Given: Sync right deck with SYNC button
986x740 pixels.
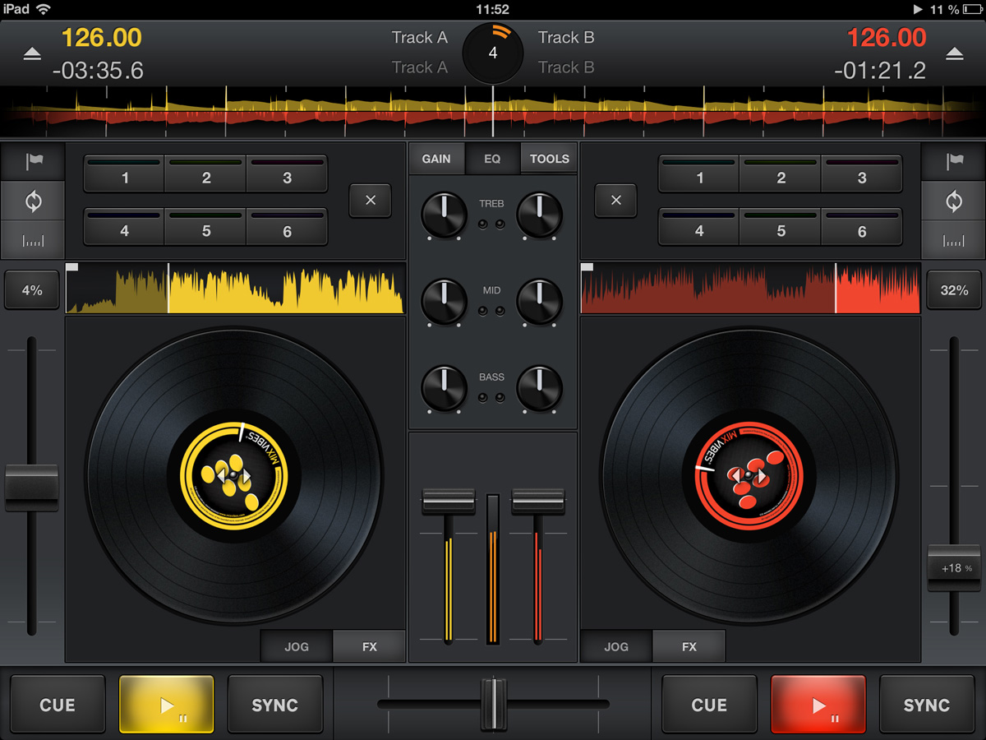Looking at the screenshot, I should (x=927, y=705).
